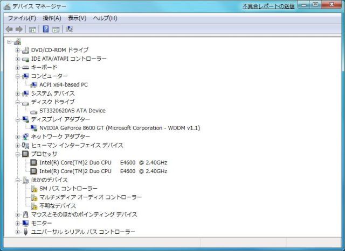Collapse the ほかのデバイス tree node

click(x=18, y=180)
